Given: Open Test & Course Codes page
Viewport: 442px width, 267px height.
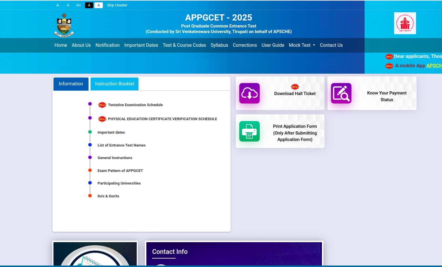Looking at the screenshot, I should coord(184,45).
